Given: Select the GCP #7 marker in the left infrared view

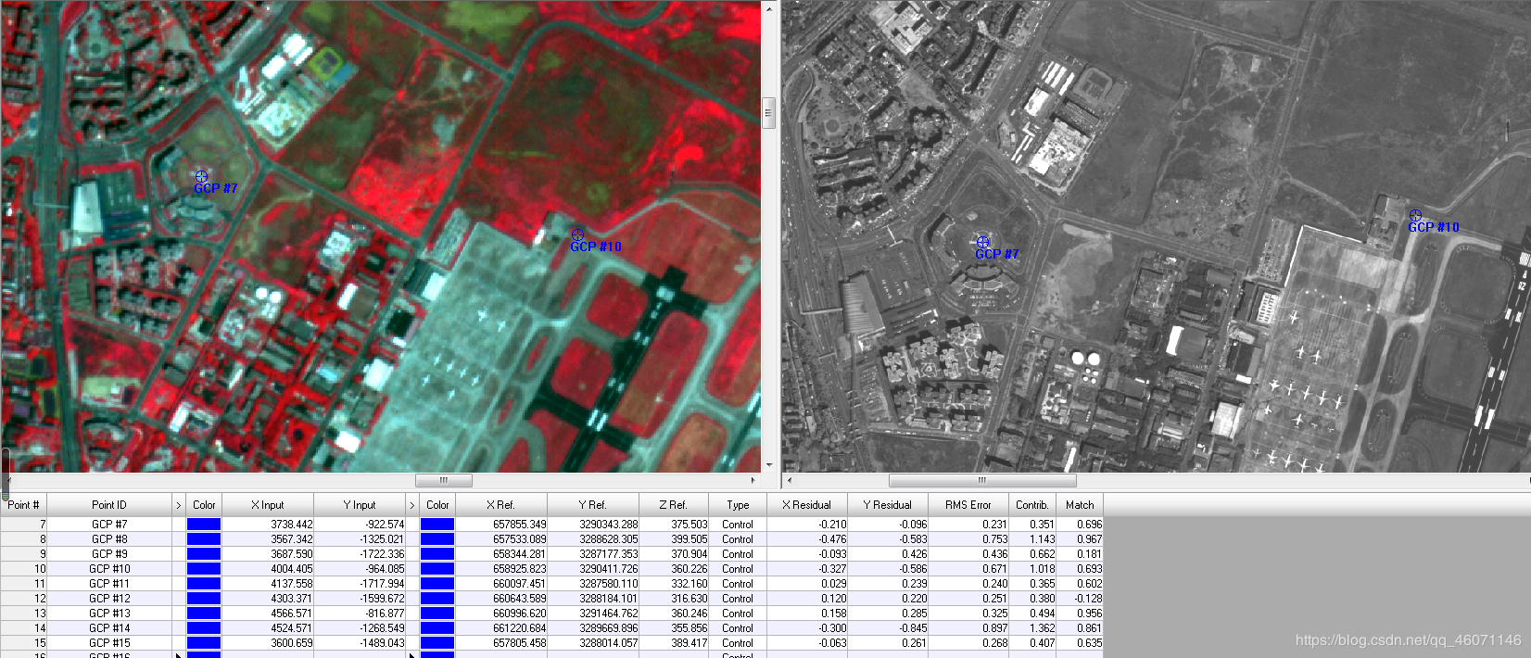Looking at the screenshot, I should (x=201, y=175).
